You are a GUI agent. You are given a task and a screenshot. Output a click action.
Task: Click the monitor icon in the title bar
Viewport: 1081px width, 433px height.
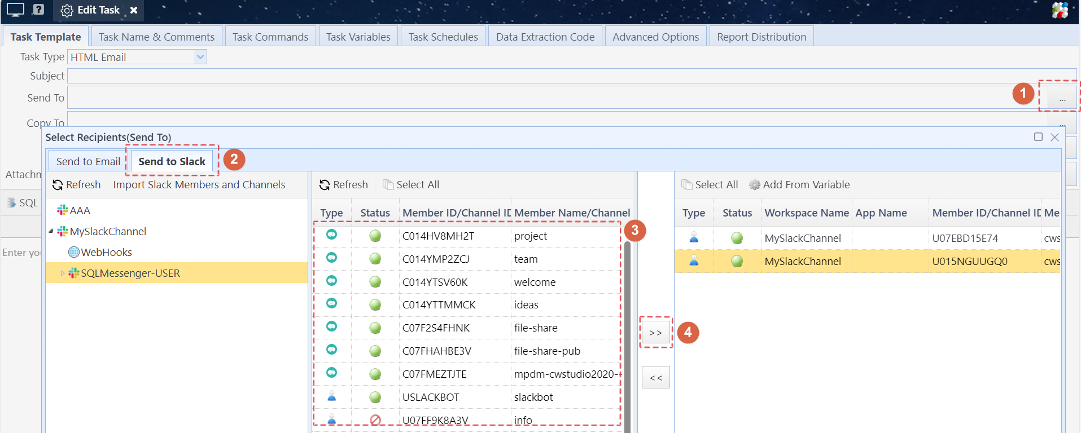point(15,10)
